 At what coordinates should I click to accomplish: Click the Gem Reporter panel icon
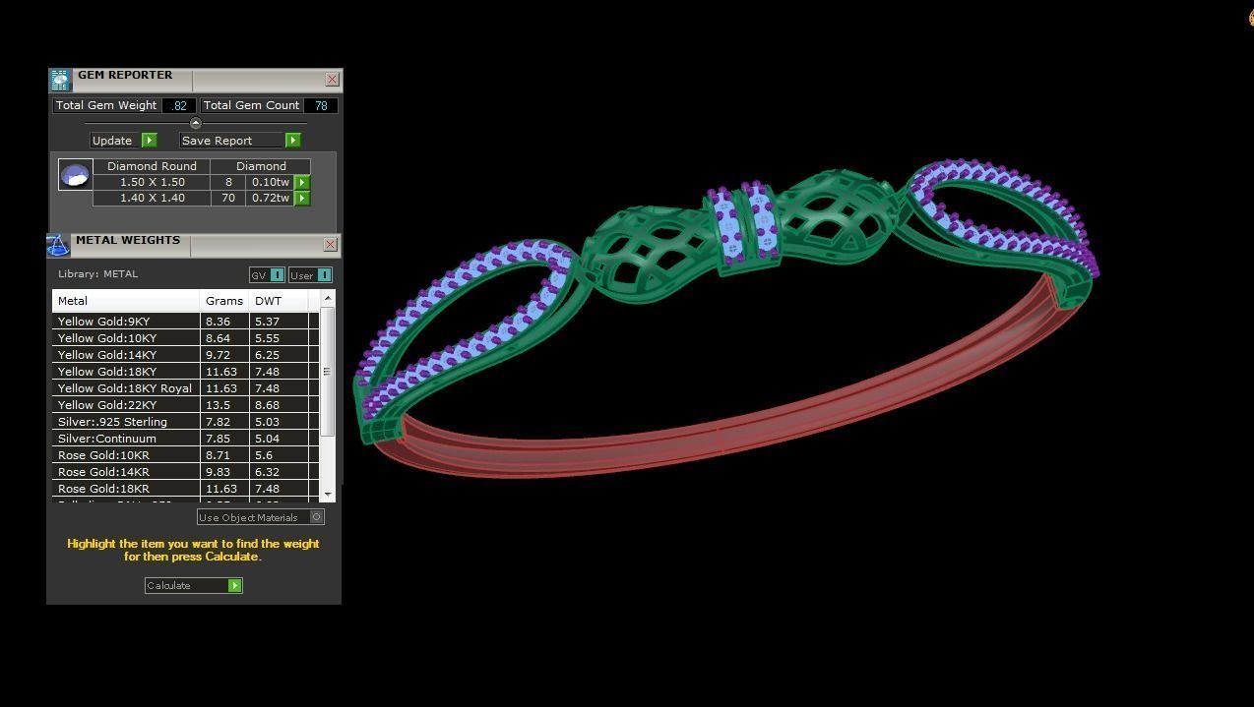59,80
